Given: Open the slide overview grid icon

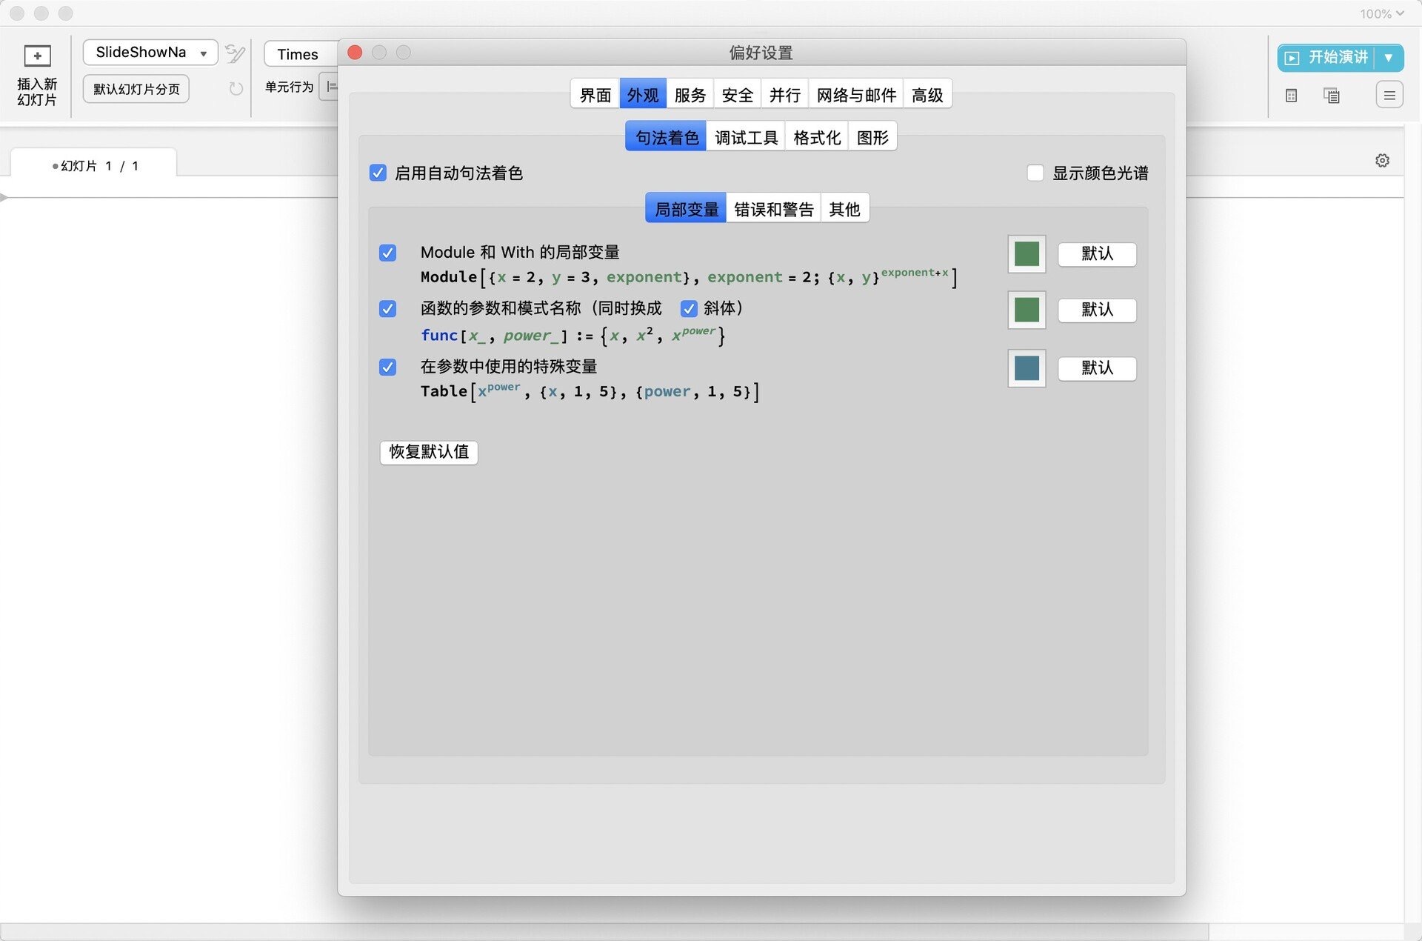Looking at the screenshot, I should (x=1291, y=95).
